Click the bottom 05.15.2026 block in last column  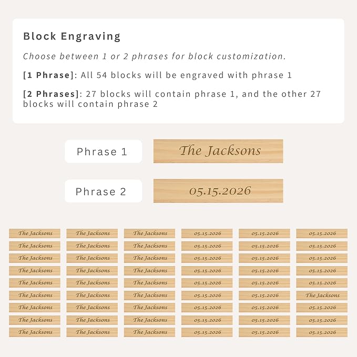pos(322,332)
